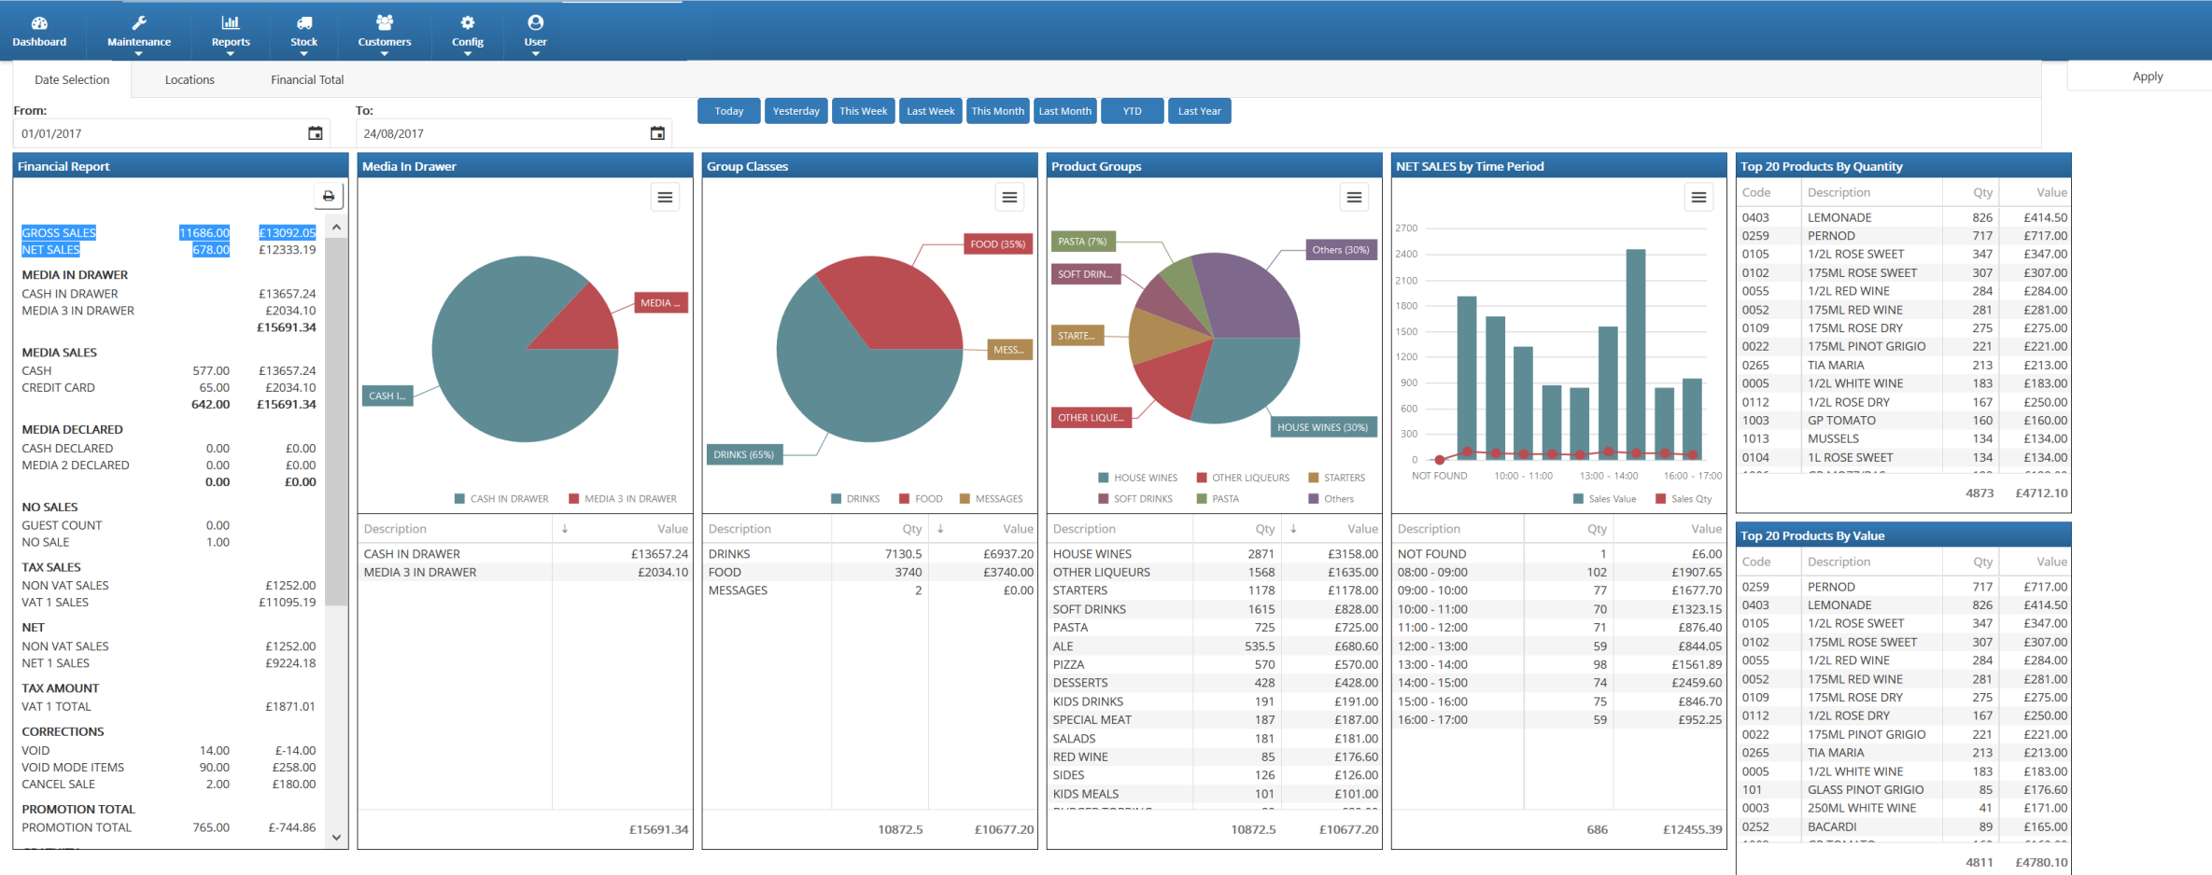The image size is (2212, 875).
Task: Click the Apply button
Action: coord(2147,76)
